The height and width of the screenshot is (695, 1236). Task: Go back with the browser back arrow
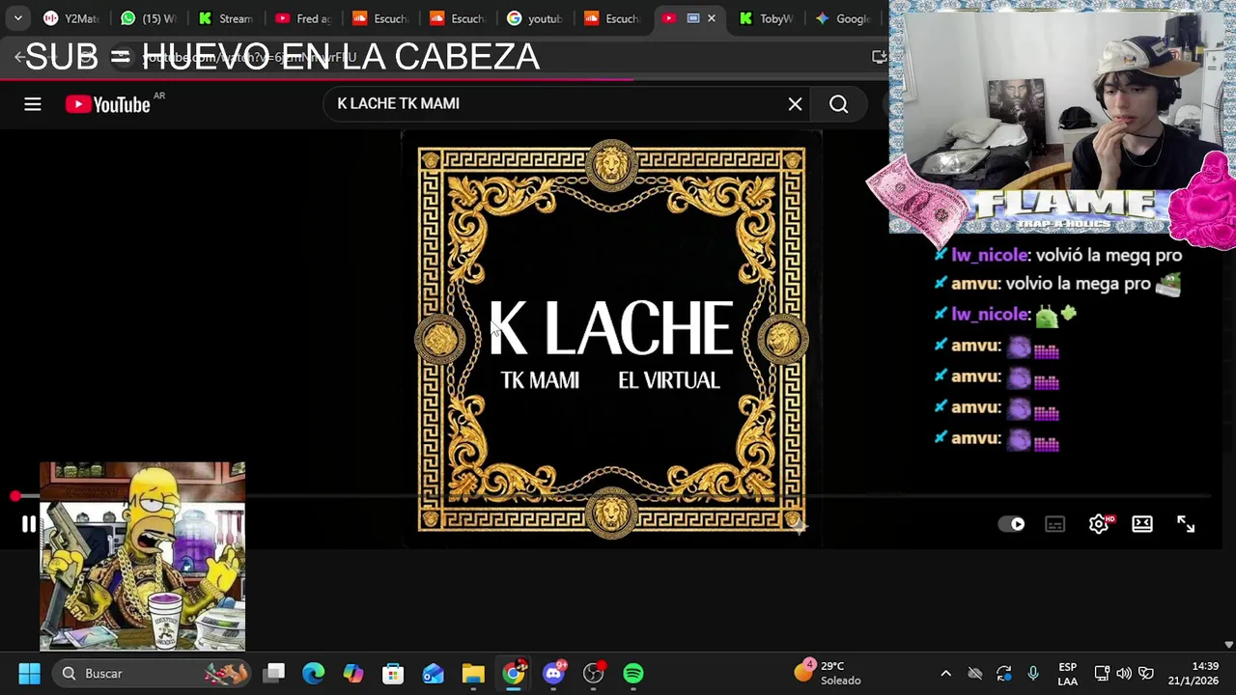tap(18, 57)
